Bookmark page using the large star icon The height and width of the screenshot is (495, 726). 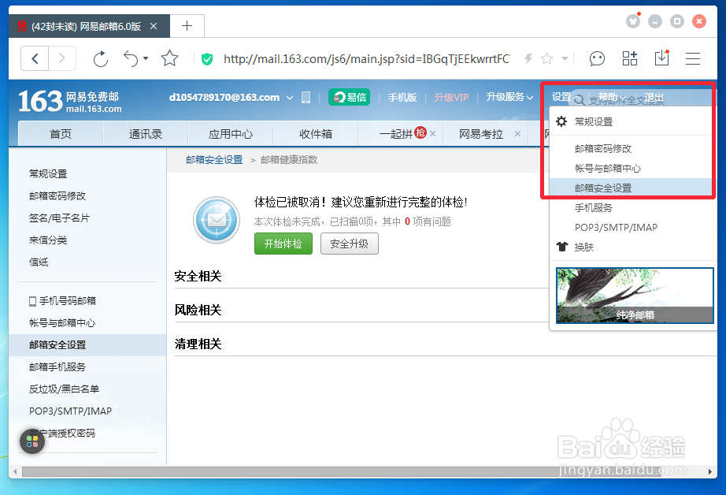click(x=169, y=58)
